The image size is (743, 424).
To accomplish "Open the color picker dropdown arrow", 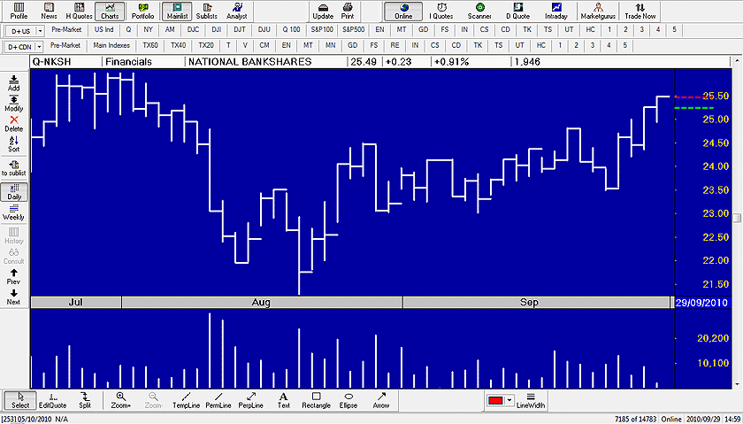I will pos(509,401).
